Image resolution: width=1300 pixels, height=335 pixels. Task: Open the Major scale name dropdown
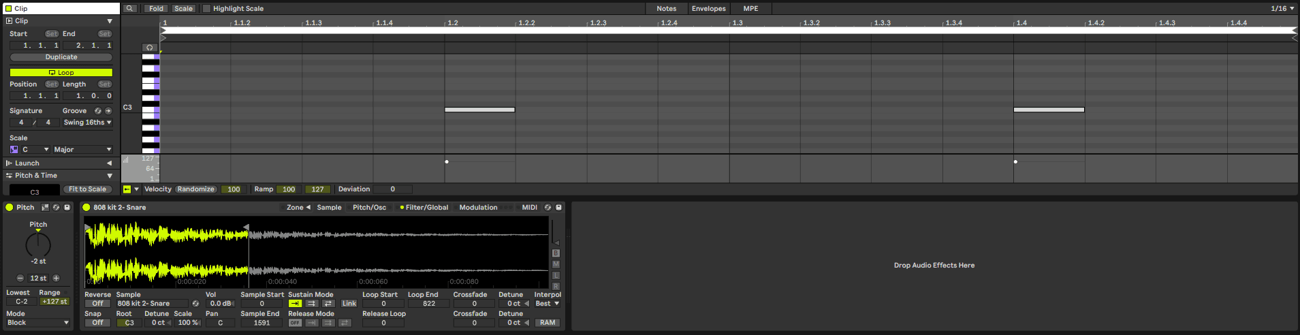click(x=82, y=150)
